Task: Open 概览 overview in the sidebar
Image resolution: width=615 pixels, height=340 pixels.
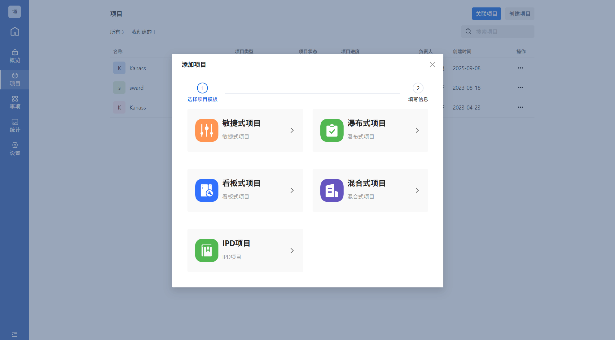Action: [x=15, y=56]
